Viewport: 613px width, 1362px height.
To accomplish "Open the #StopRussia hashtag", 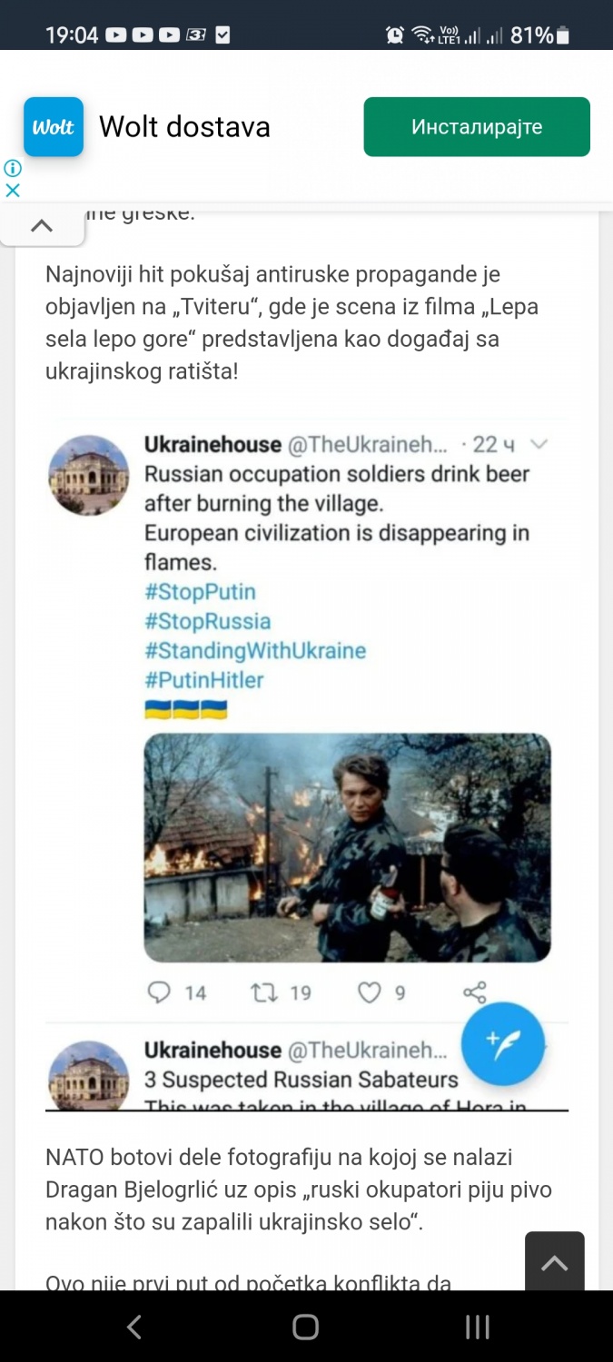I will [207, 621].
